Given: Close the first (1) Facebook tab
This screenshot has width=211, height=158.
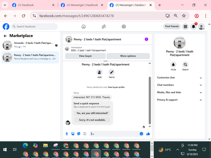Looking at the screenshot, I should pyautogui.click(x=53, y=5).
